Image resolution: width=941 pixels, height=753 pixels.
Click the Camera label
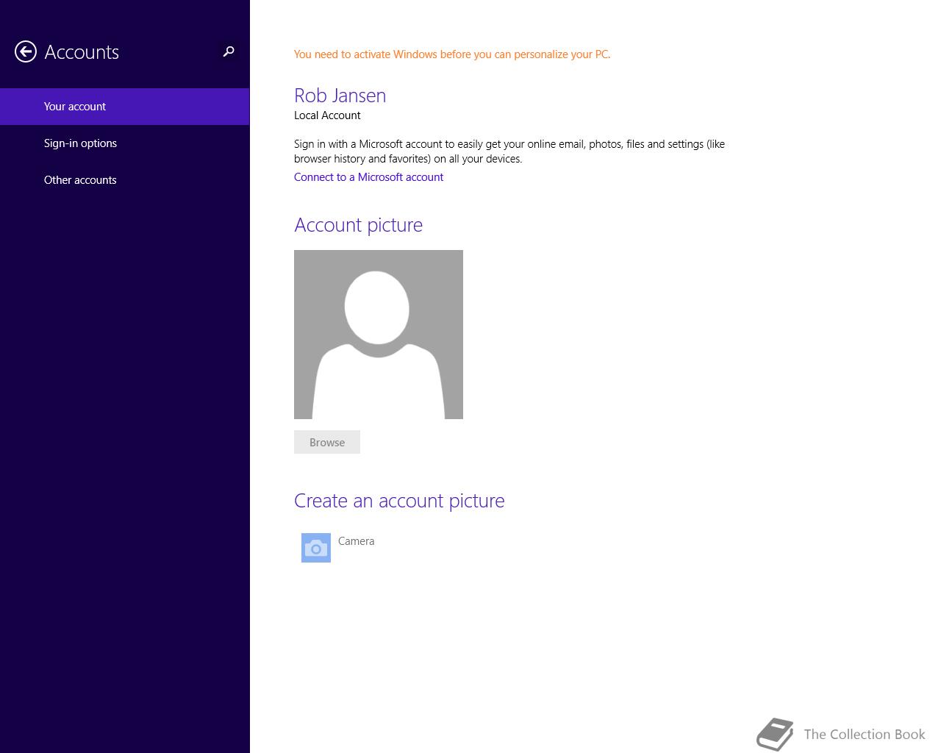tap(357, 541)
